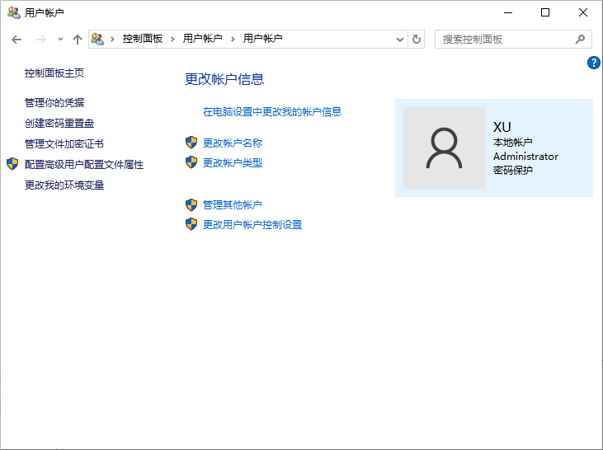Open 管理其他帐户 link

(x=233, y=205)
